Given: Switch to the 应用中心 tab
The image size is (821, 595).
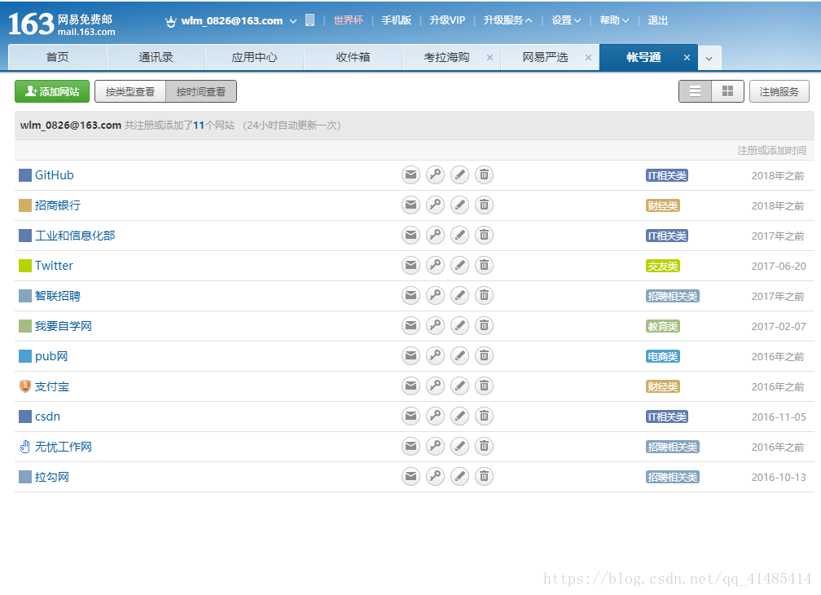Looking at the screenshot, I should (254, 58).
